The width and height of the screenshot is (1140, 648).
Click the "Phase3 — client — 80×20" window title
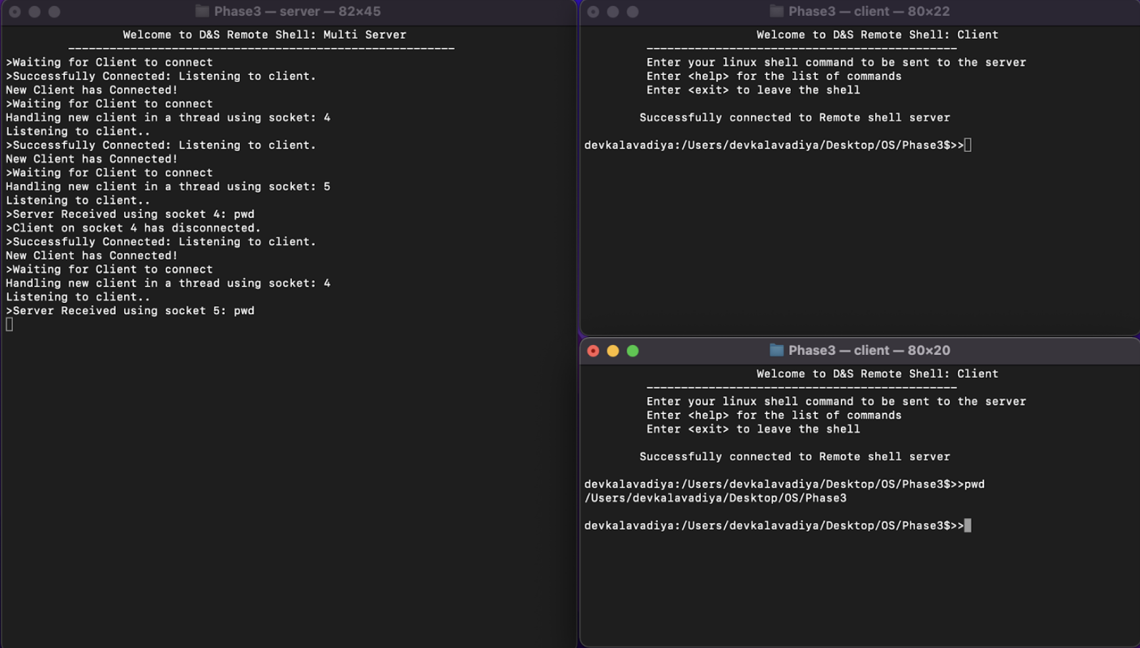click(869, 350)
